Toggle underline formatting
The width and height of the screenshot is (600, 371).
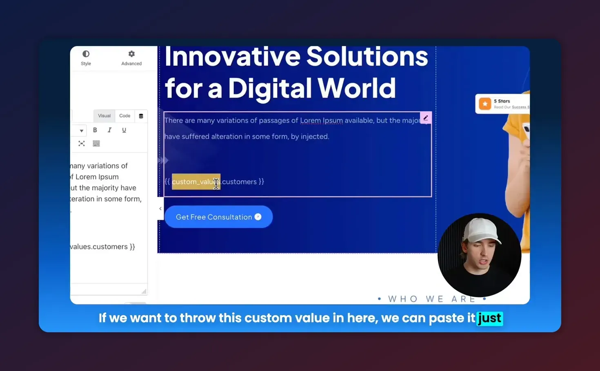point(124,130)
